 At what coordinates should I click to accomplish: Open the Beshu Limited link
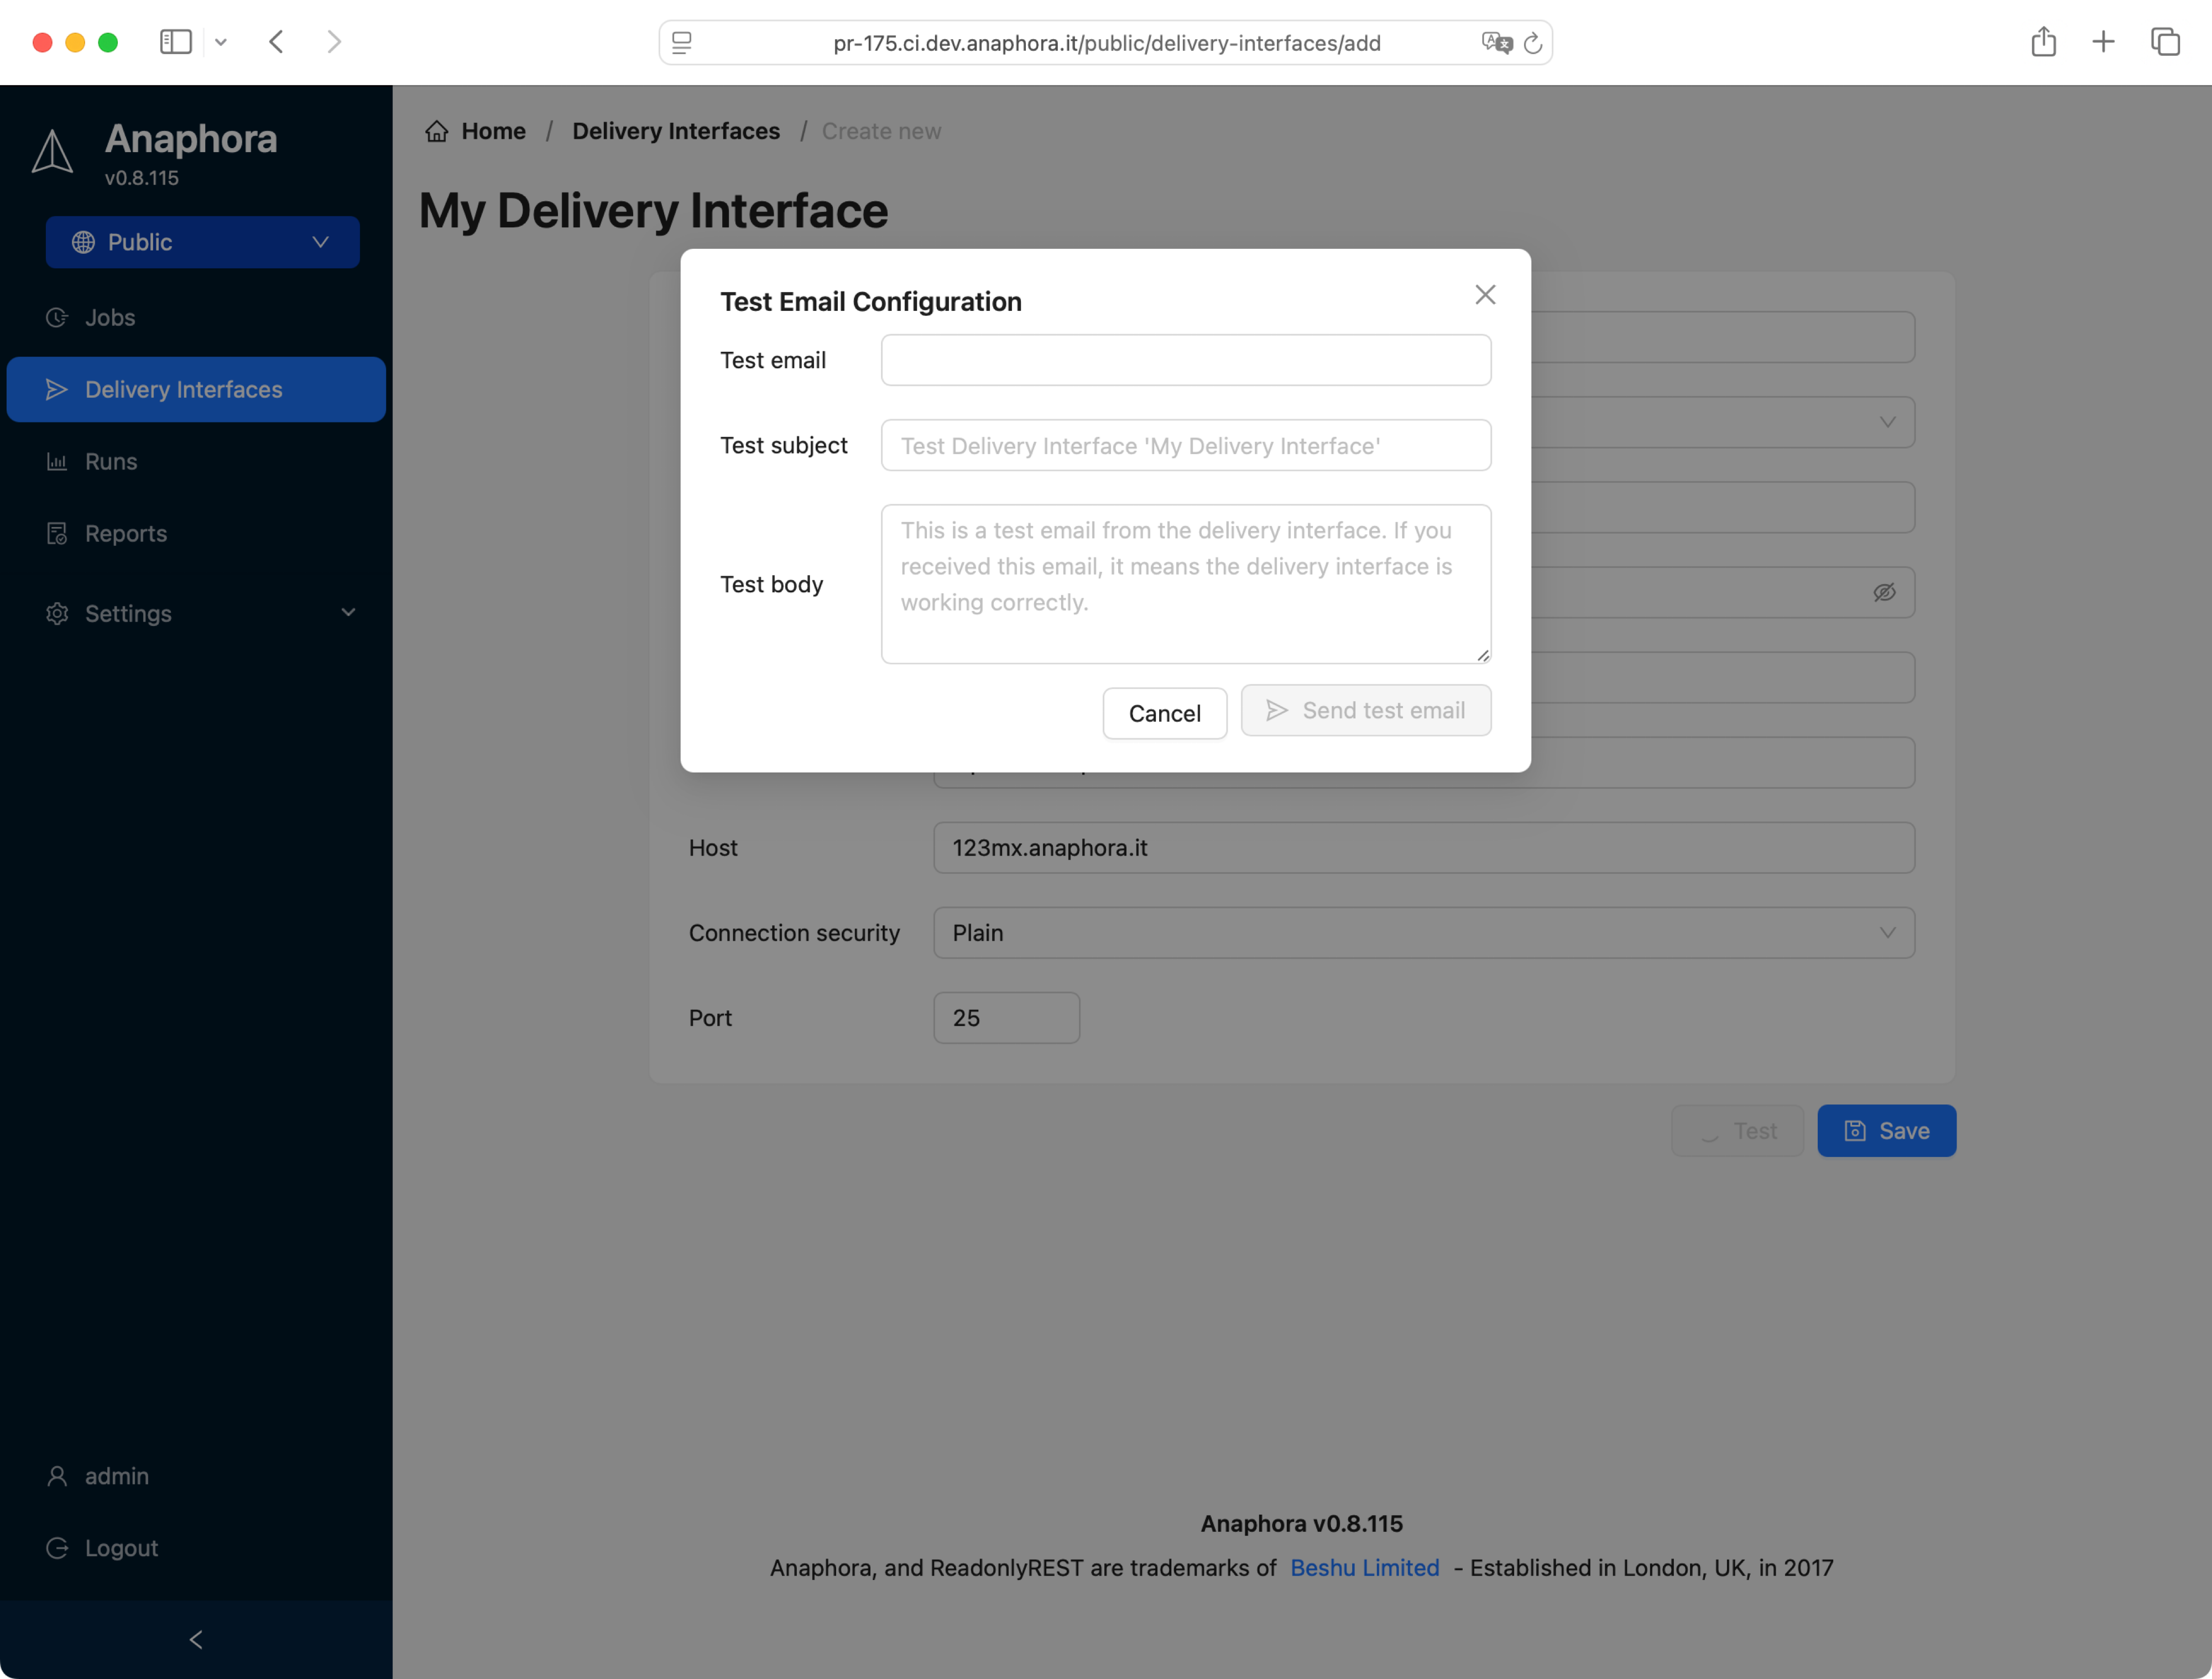coord(1365,1568)
